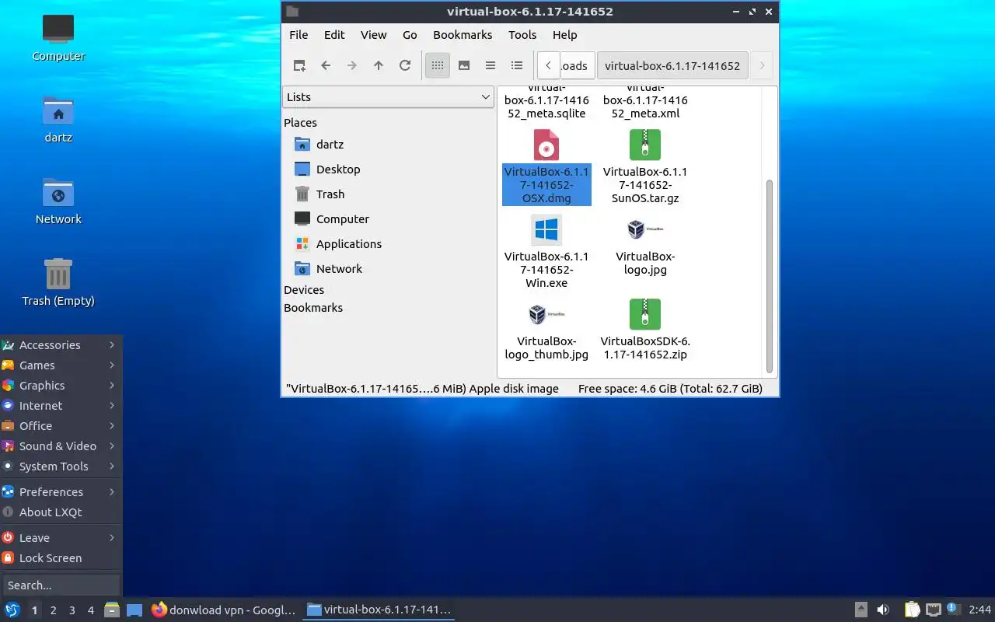
Task: Expand the Office menu category
Action: [x=61, y=426]
